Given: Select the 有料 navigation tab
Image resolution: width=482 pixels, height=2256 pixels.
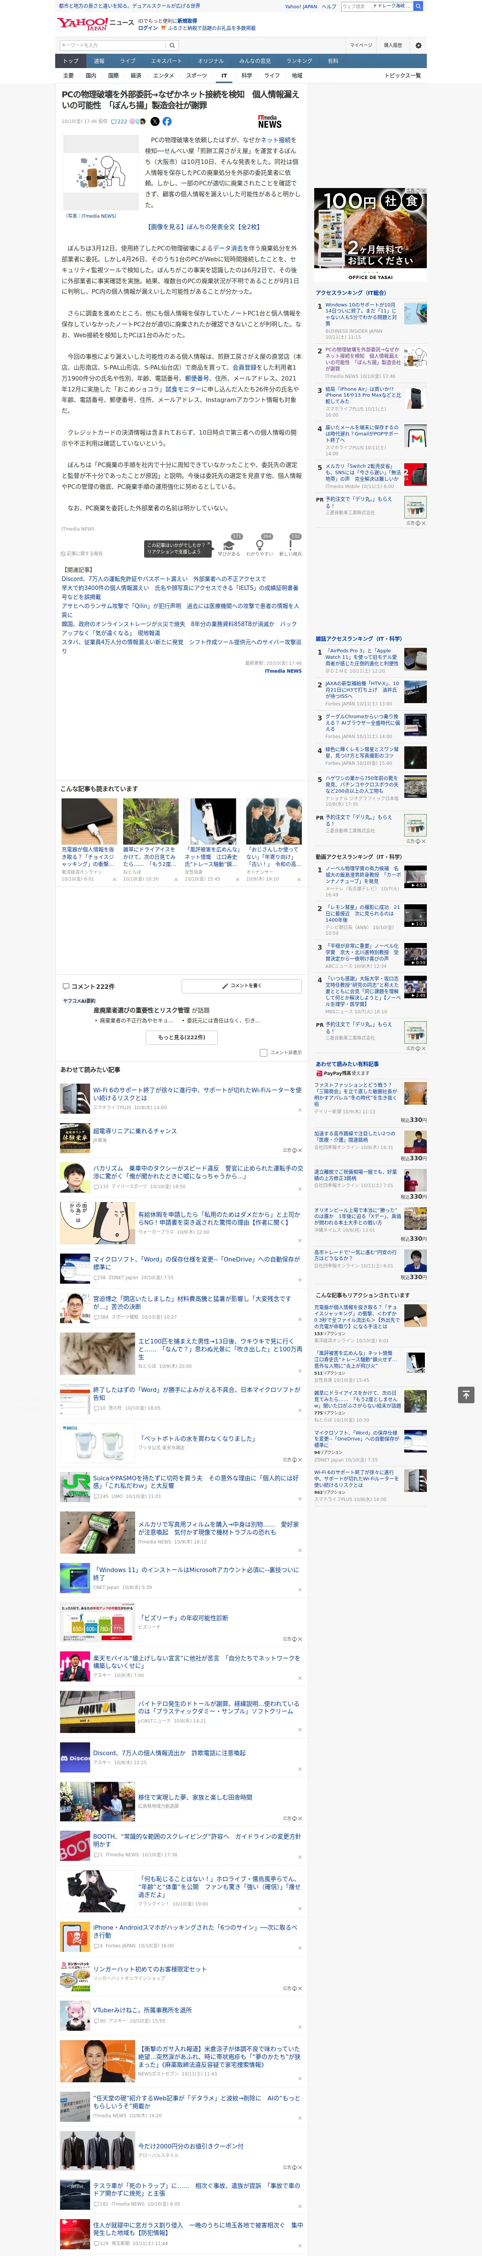Looking at the screenshot, I should [x=333, y=61].
